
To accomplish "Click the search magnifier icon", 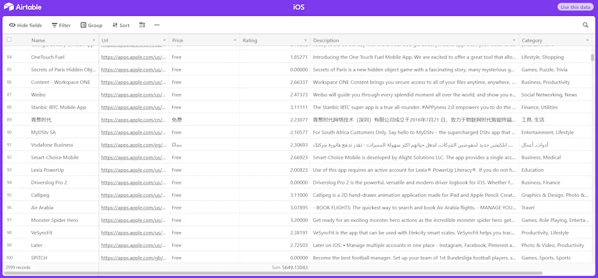I will 585,25.
